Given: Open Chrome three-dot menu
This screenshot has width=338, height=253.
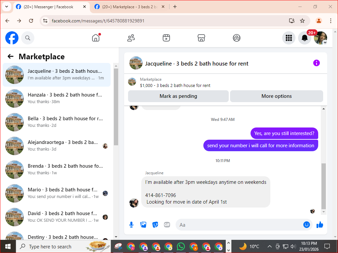Looking at the screenshot, I should (x=331, y=21).
